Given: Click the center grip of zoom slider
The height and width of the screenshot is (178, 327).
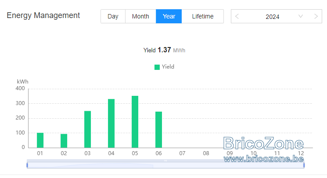Looking at the screenshot, I should tap(165, 161).
